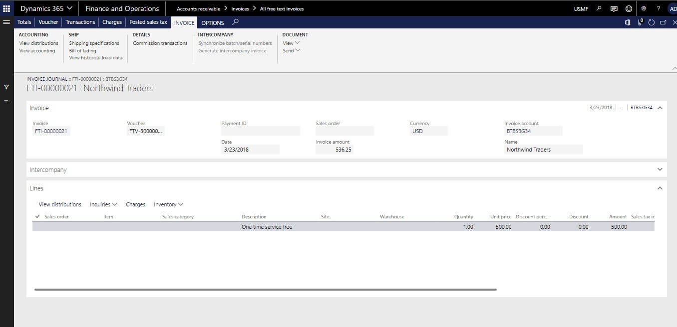Viewport: 677px width, 327px height.
Task: Click the Unit price column header
Action: 501,217
